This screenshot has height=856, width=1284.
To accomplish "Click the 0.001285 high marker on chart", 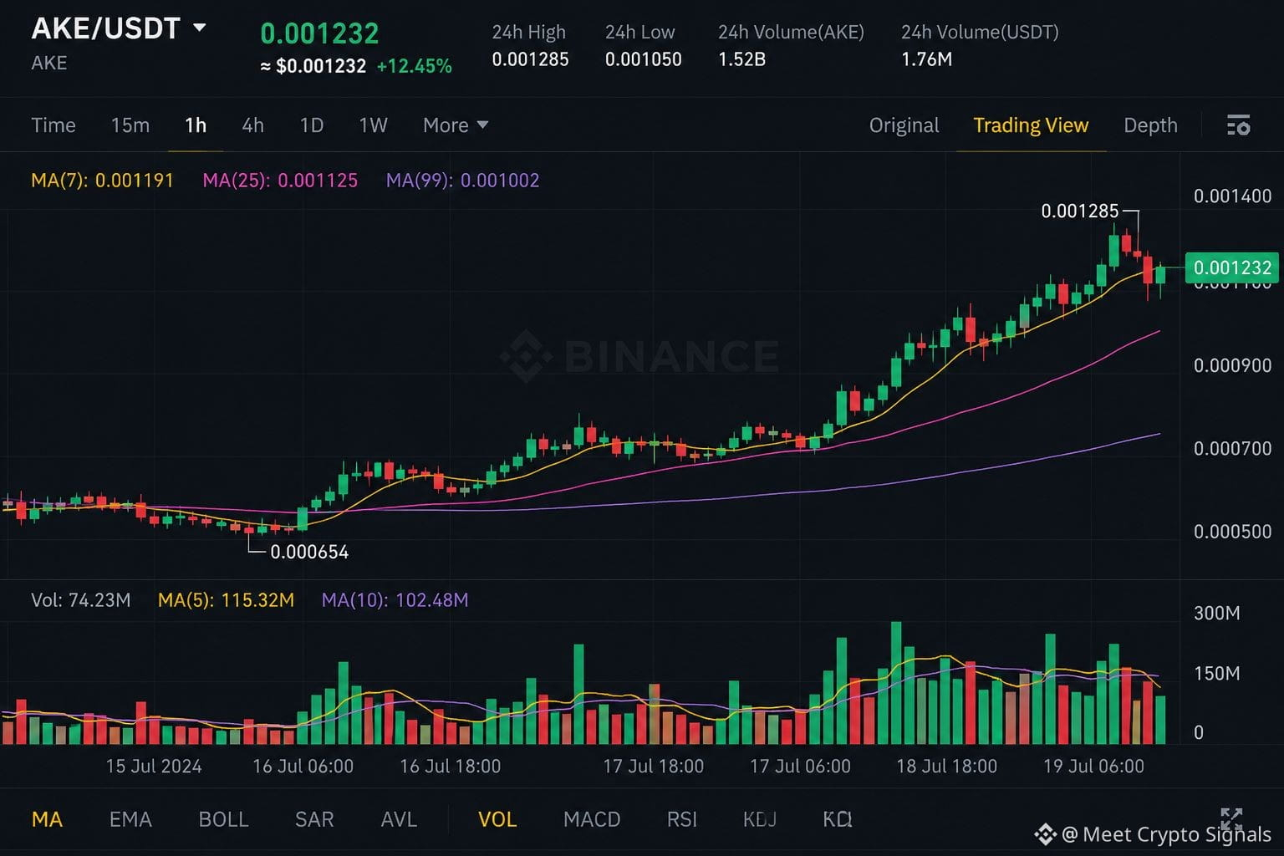I will coord(1079,211).
